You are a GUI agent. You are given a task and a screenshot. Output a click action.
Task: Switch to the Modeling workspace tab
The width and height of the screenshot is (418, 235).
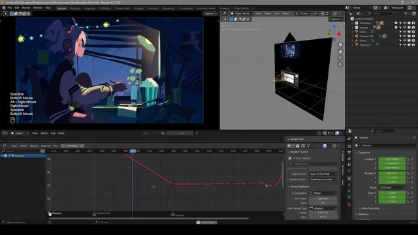pyautogui.click(x=75, y=8)
